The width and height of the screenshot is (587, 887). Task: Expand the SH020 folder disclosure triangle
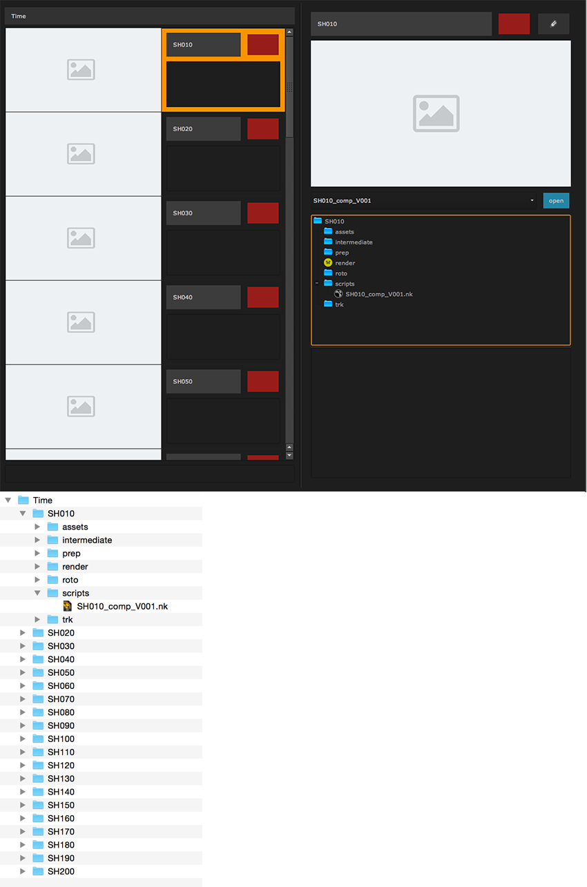pos(23,633)
